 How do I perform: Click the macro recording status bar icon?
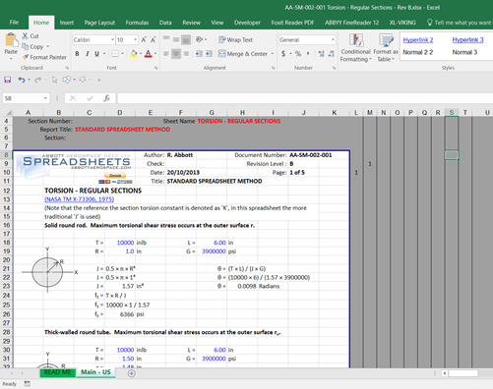pos(28,383)
